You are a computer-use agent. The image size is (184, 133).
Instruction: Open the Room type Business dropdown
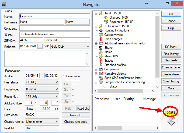point(56,89)
